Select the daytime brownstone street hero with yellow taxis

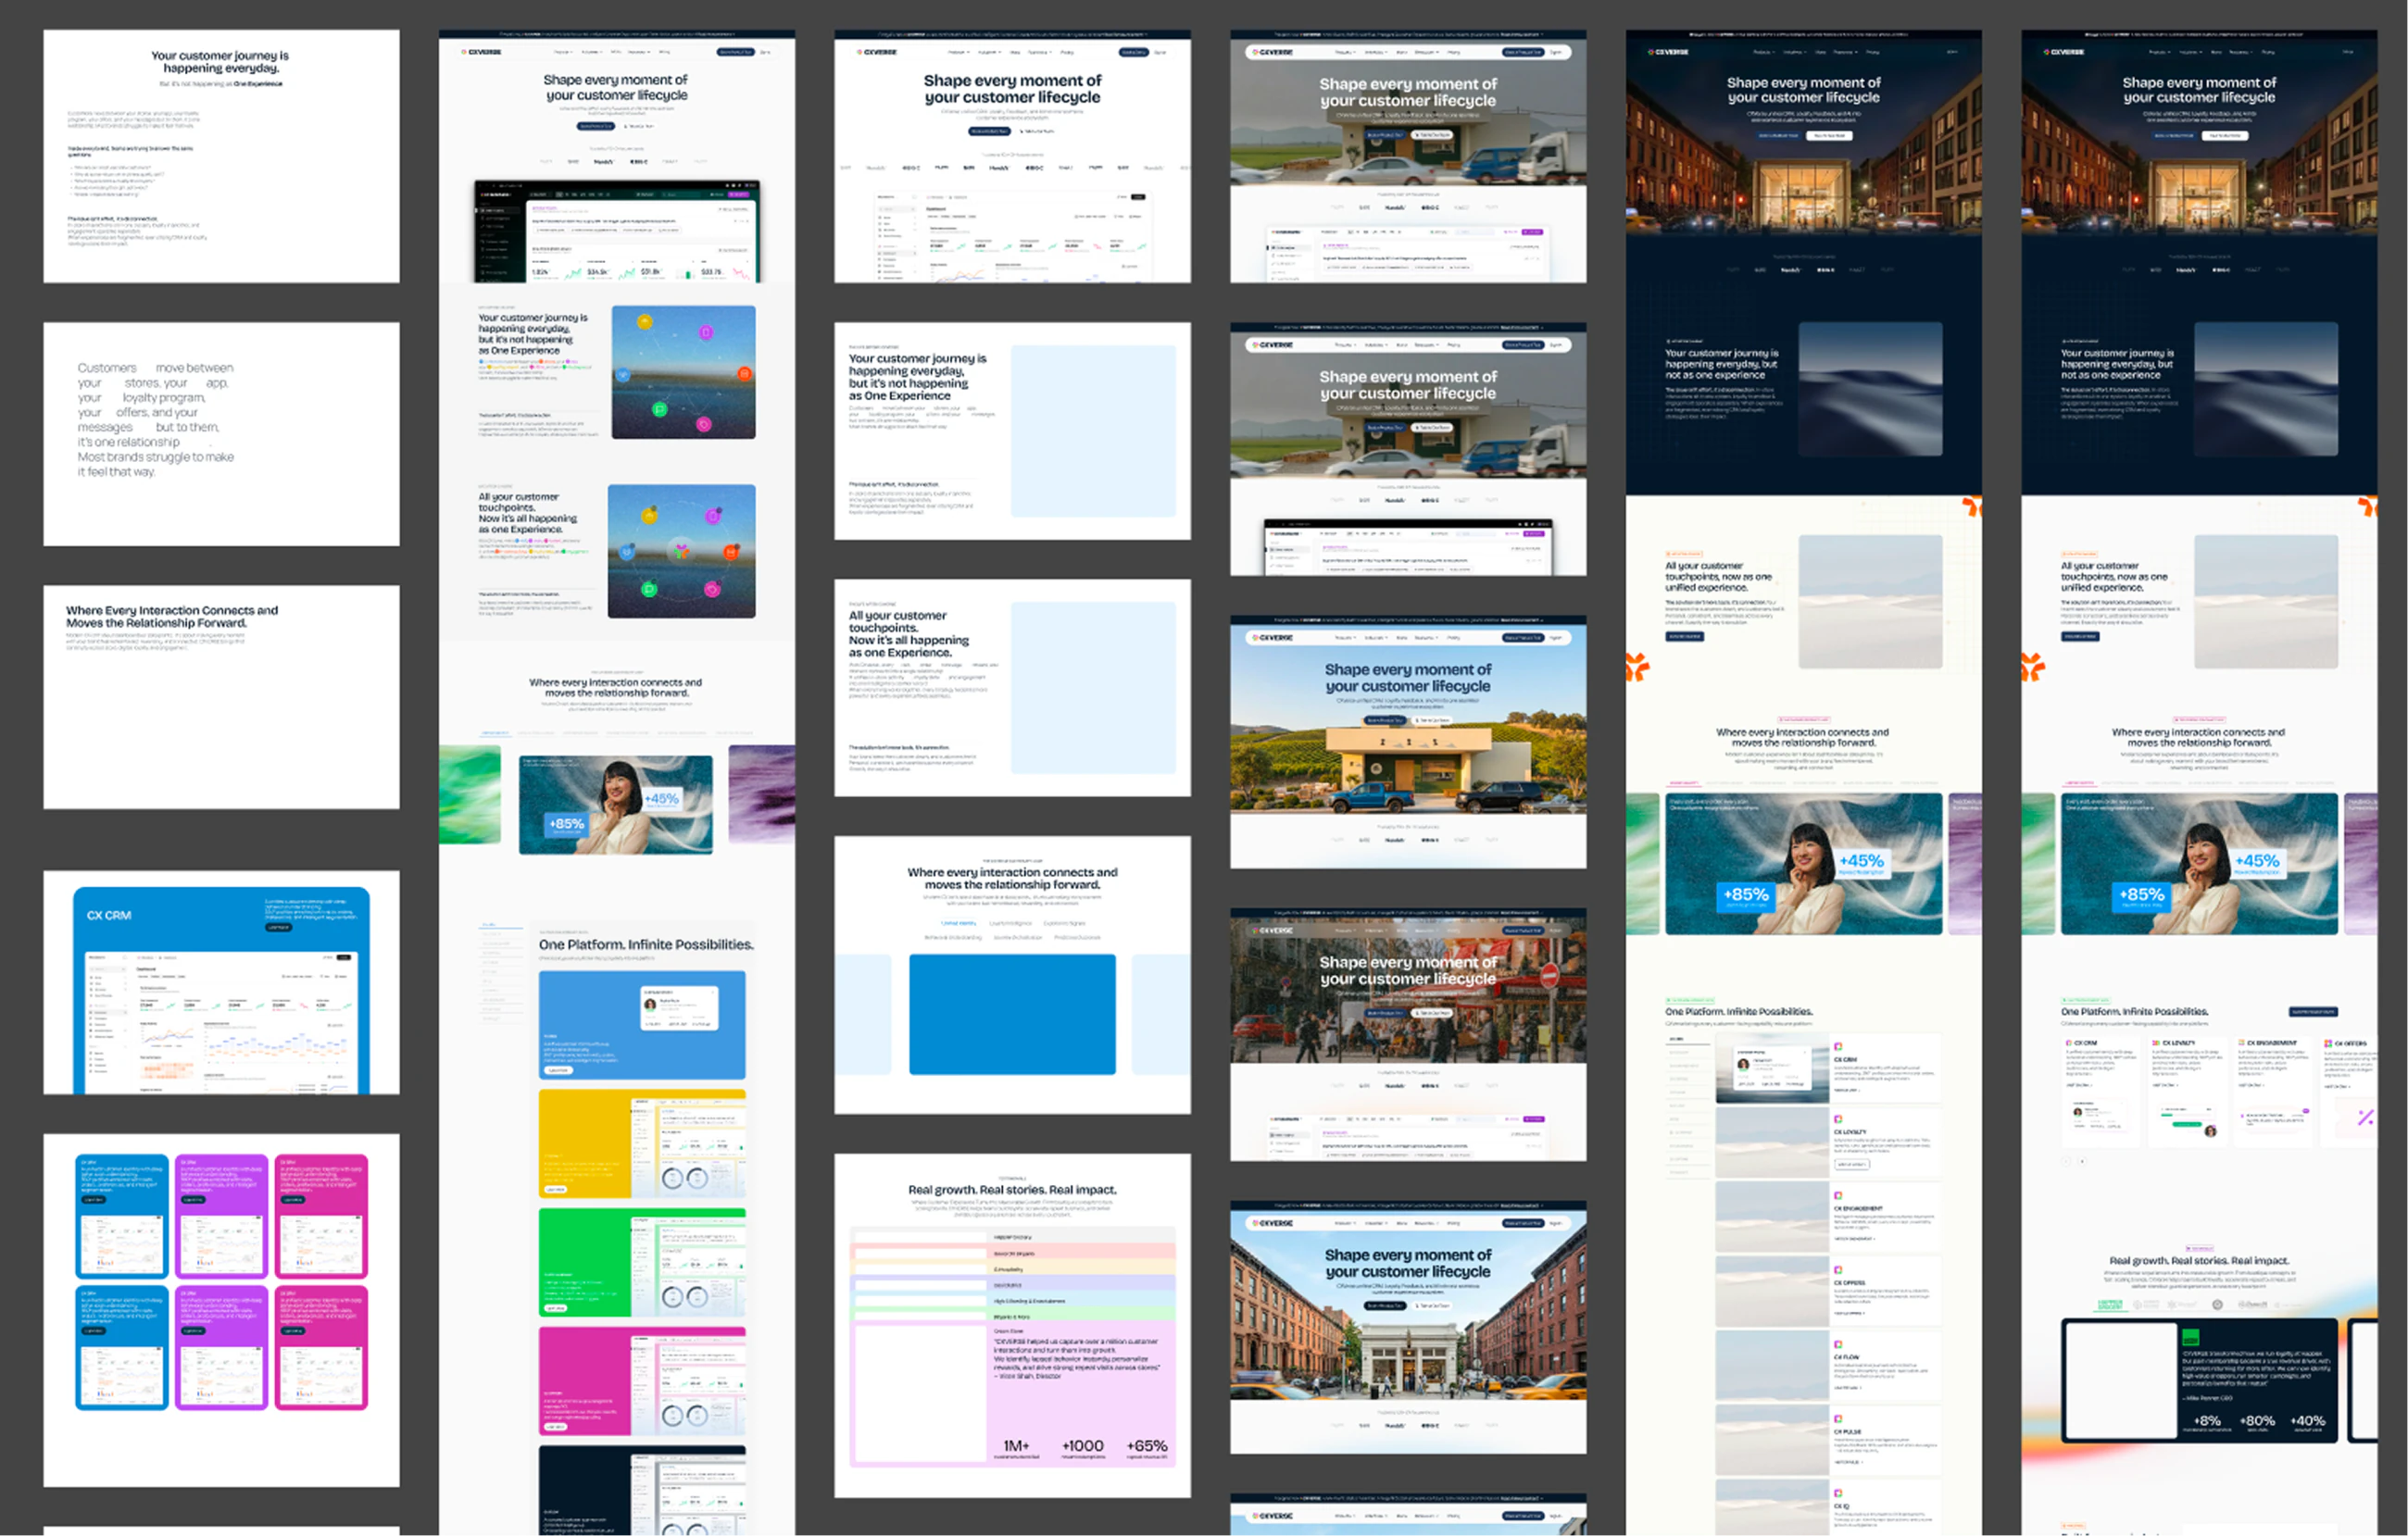[x=1408, y=1305]
